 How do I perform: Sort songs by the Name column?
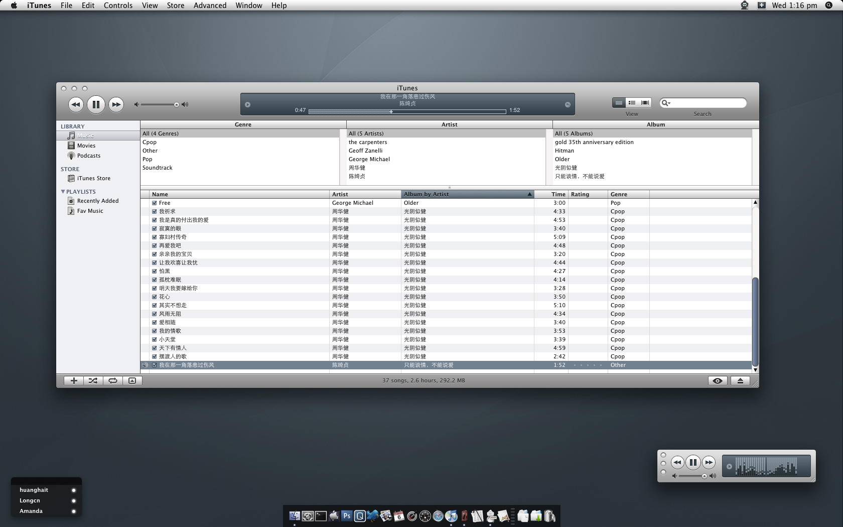click(239, 194)
